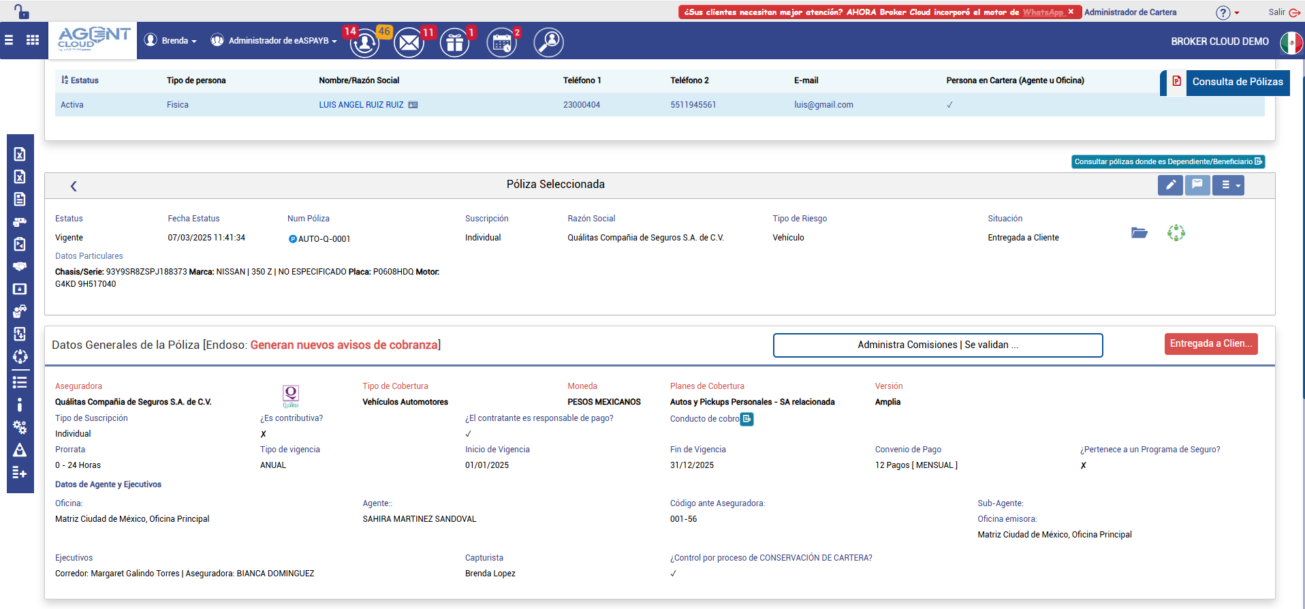
Task: Open the person search magnifier icon
Action: tap(548, 42)
